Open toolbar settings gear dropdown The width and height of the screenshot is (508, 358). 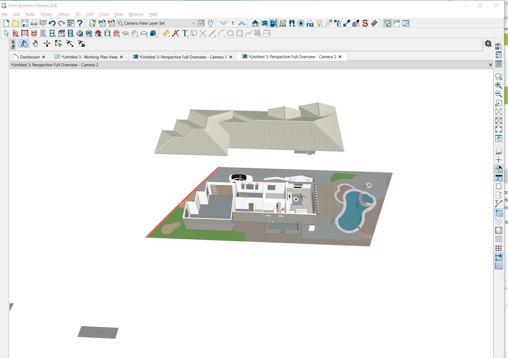pyautogui.click(x=488, y=44)
